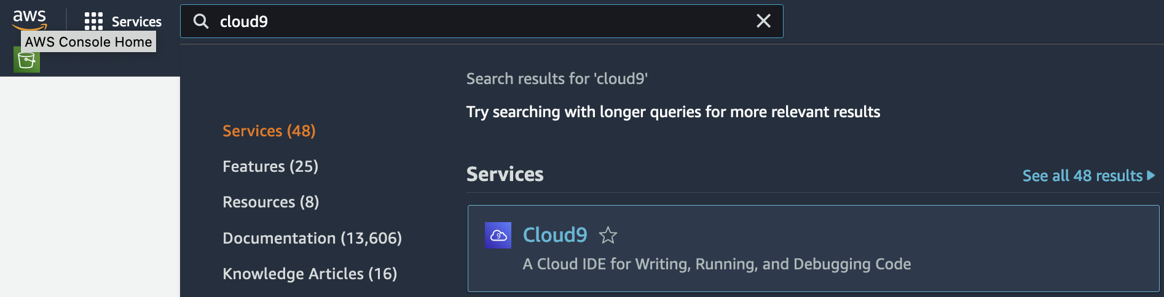1164x297 pixels.
Task: Select the Services (48) filter category
Action: pos(269,131)
